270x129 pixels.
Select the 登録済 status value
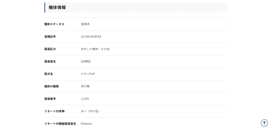click(x=85, y=24)
